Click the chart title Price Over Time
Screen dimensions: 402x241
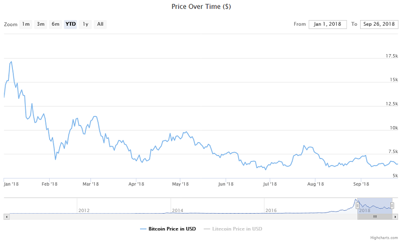click(201, 7)
